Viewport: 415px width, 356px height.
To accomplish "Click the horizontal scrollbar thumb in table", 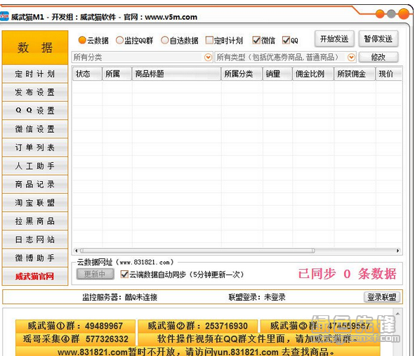I will click(197, 251).
